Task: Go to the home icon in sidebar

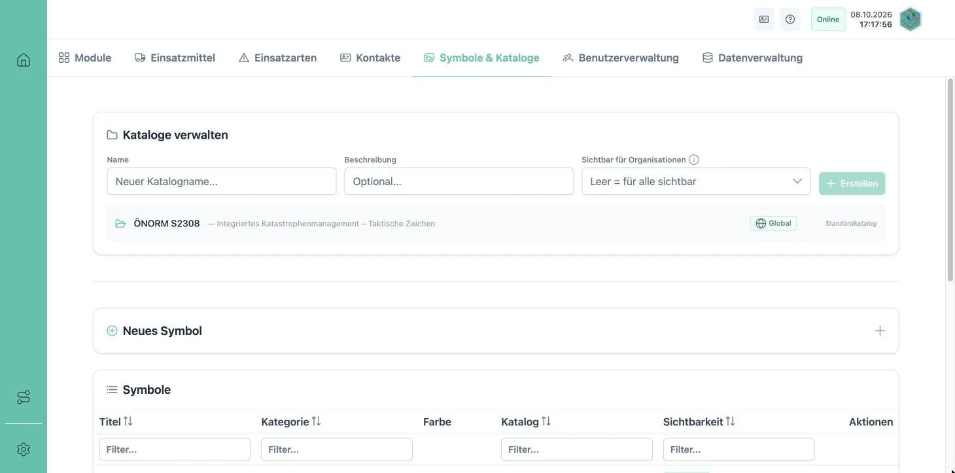Action: pyautogui.click(x=24, y=60)
